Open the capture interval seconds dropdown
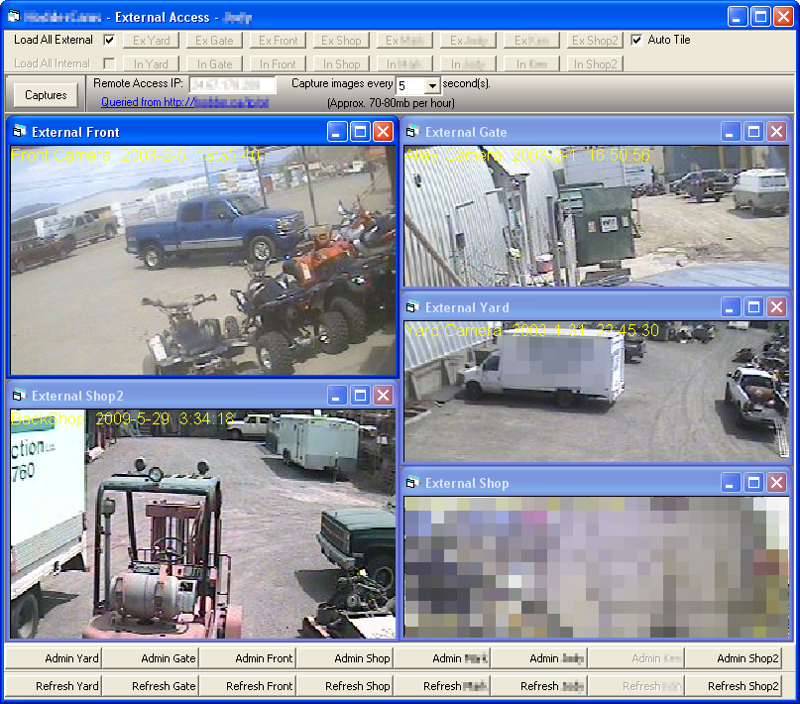The image size is (800, 704). 432,85
